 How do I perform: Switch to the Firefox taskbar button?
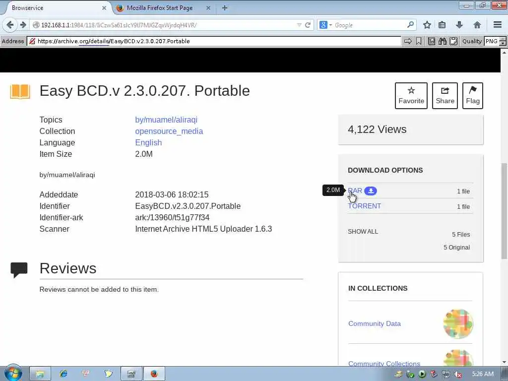coord(154,374)
